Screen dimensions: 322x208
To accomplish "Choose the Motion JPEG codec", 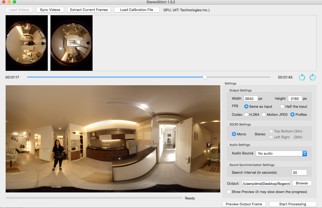I will point(264,114).
